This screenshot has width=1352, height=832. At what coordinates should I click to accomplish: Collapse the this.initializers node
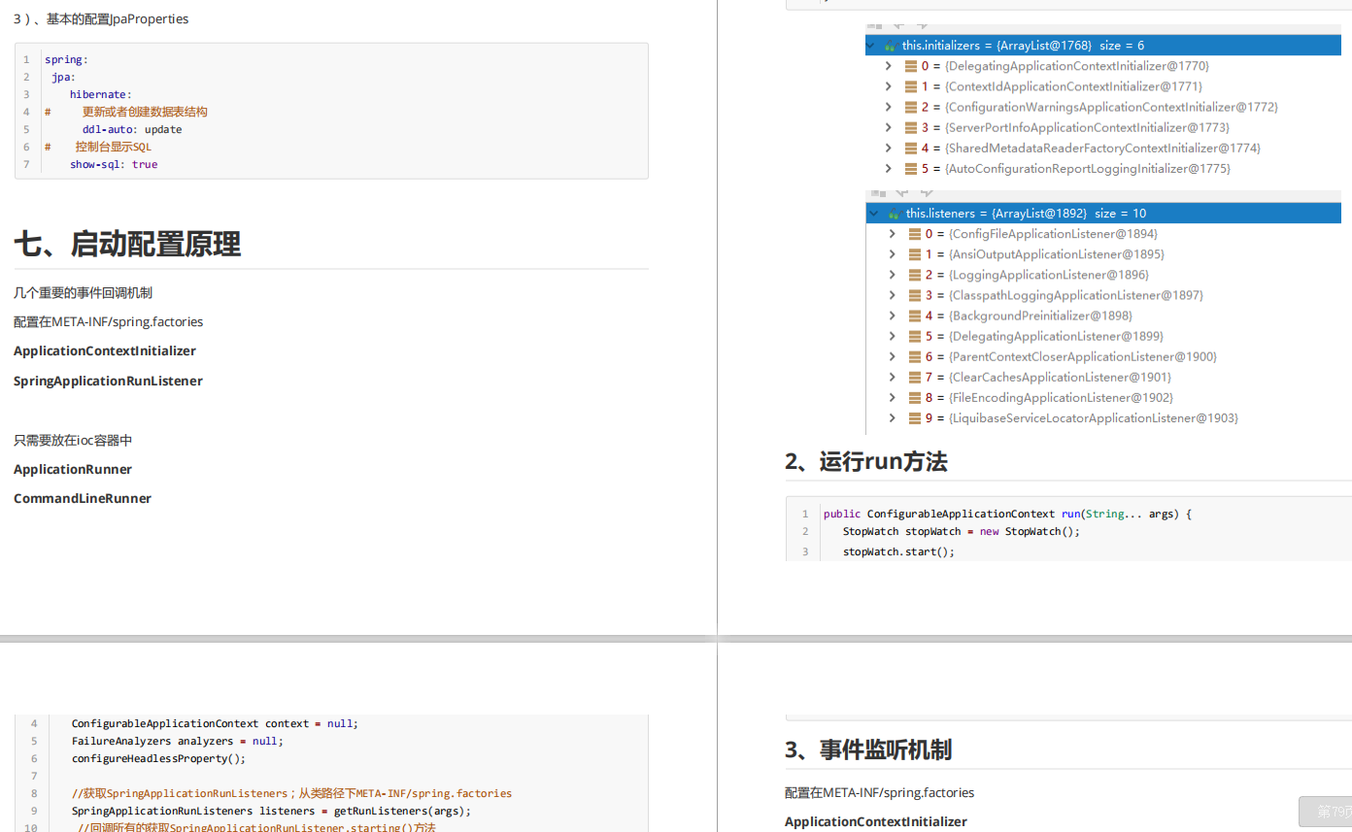[871, 46]
